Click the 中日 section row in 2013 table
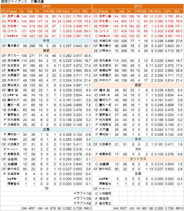Viewport: 184px width, 211px height. 46,41
